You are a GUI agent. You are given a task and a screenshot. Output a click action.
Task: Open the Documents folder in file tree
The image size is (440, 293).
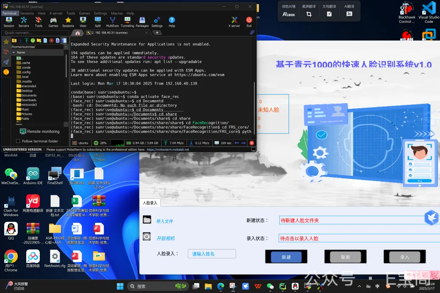(29, 96)
